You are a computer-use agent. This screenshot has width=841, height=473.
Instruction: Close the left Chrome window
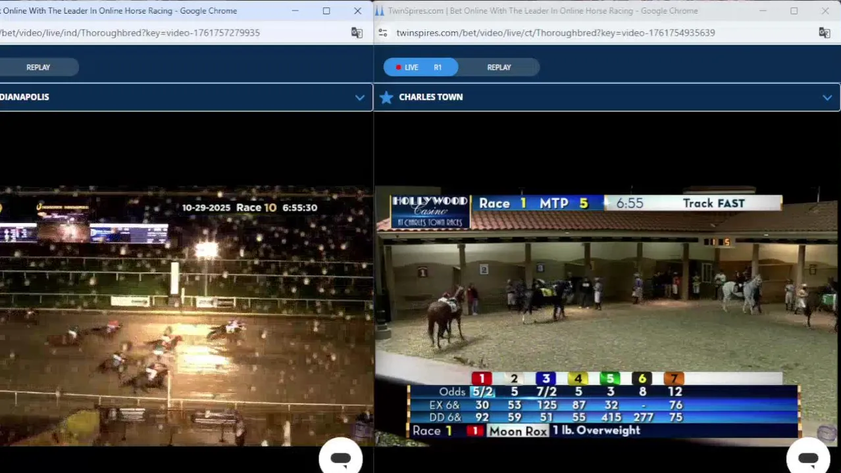pyautogui.click(x=357, y=11)
